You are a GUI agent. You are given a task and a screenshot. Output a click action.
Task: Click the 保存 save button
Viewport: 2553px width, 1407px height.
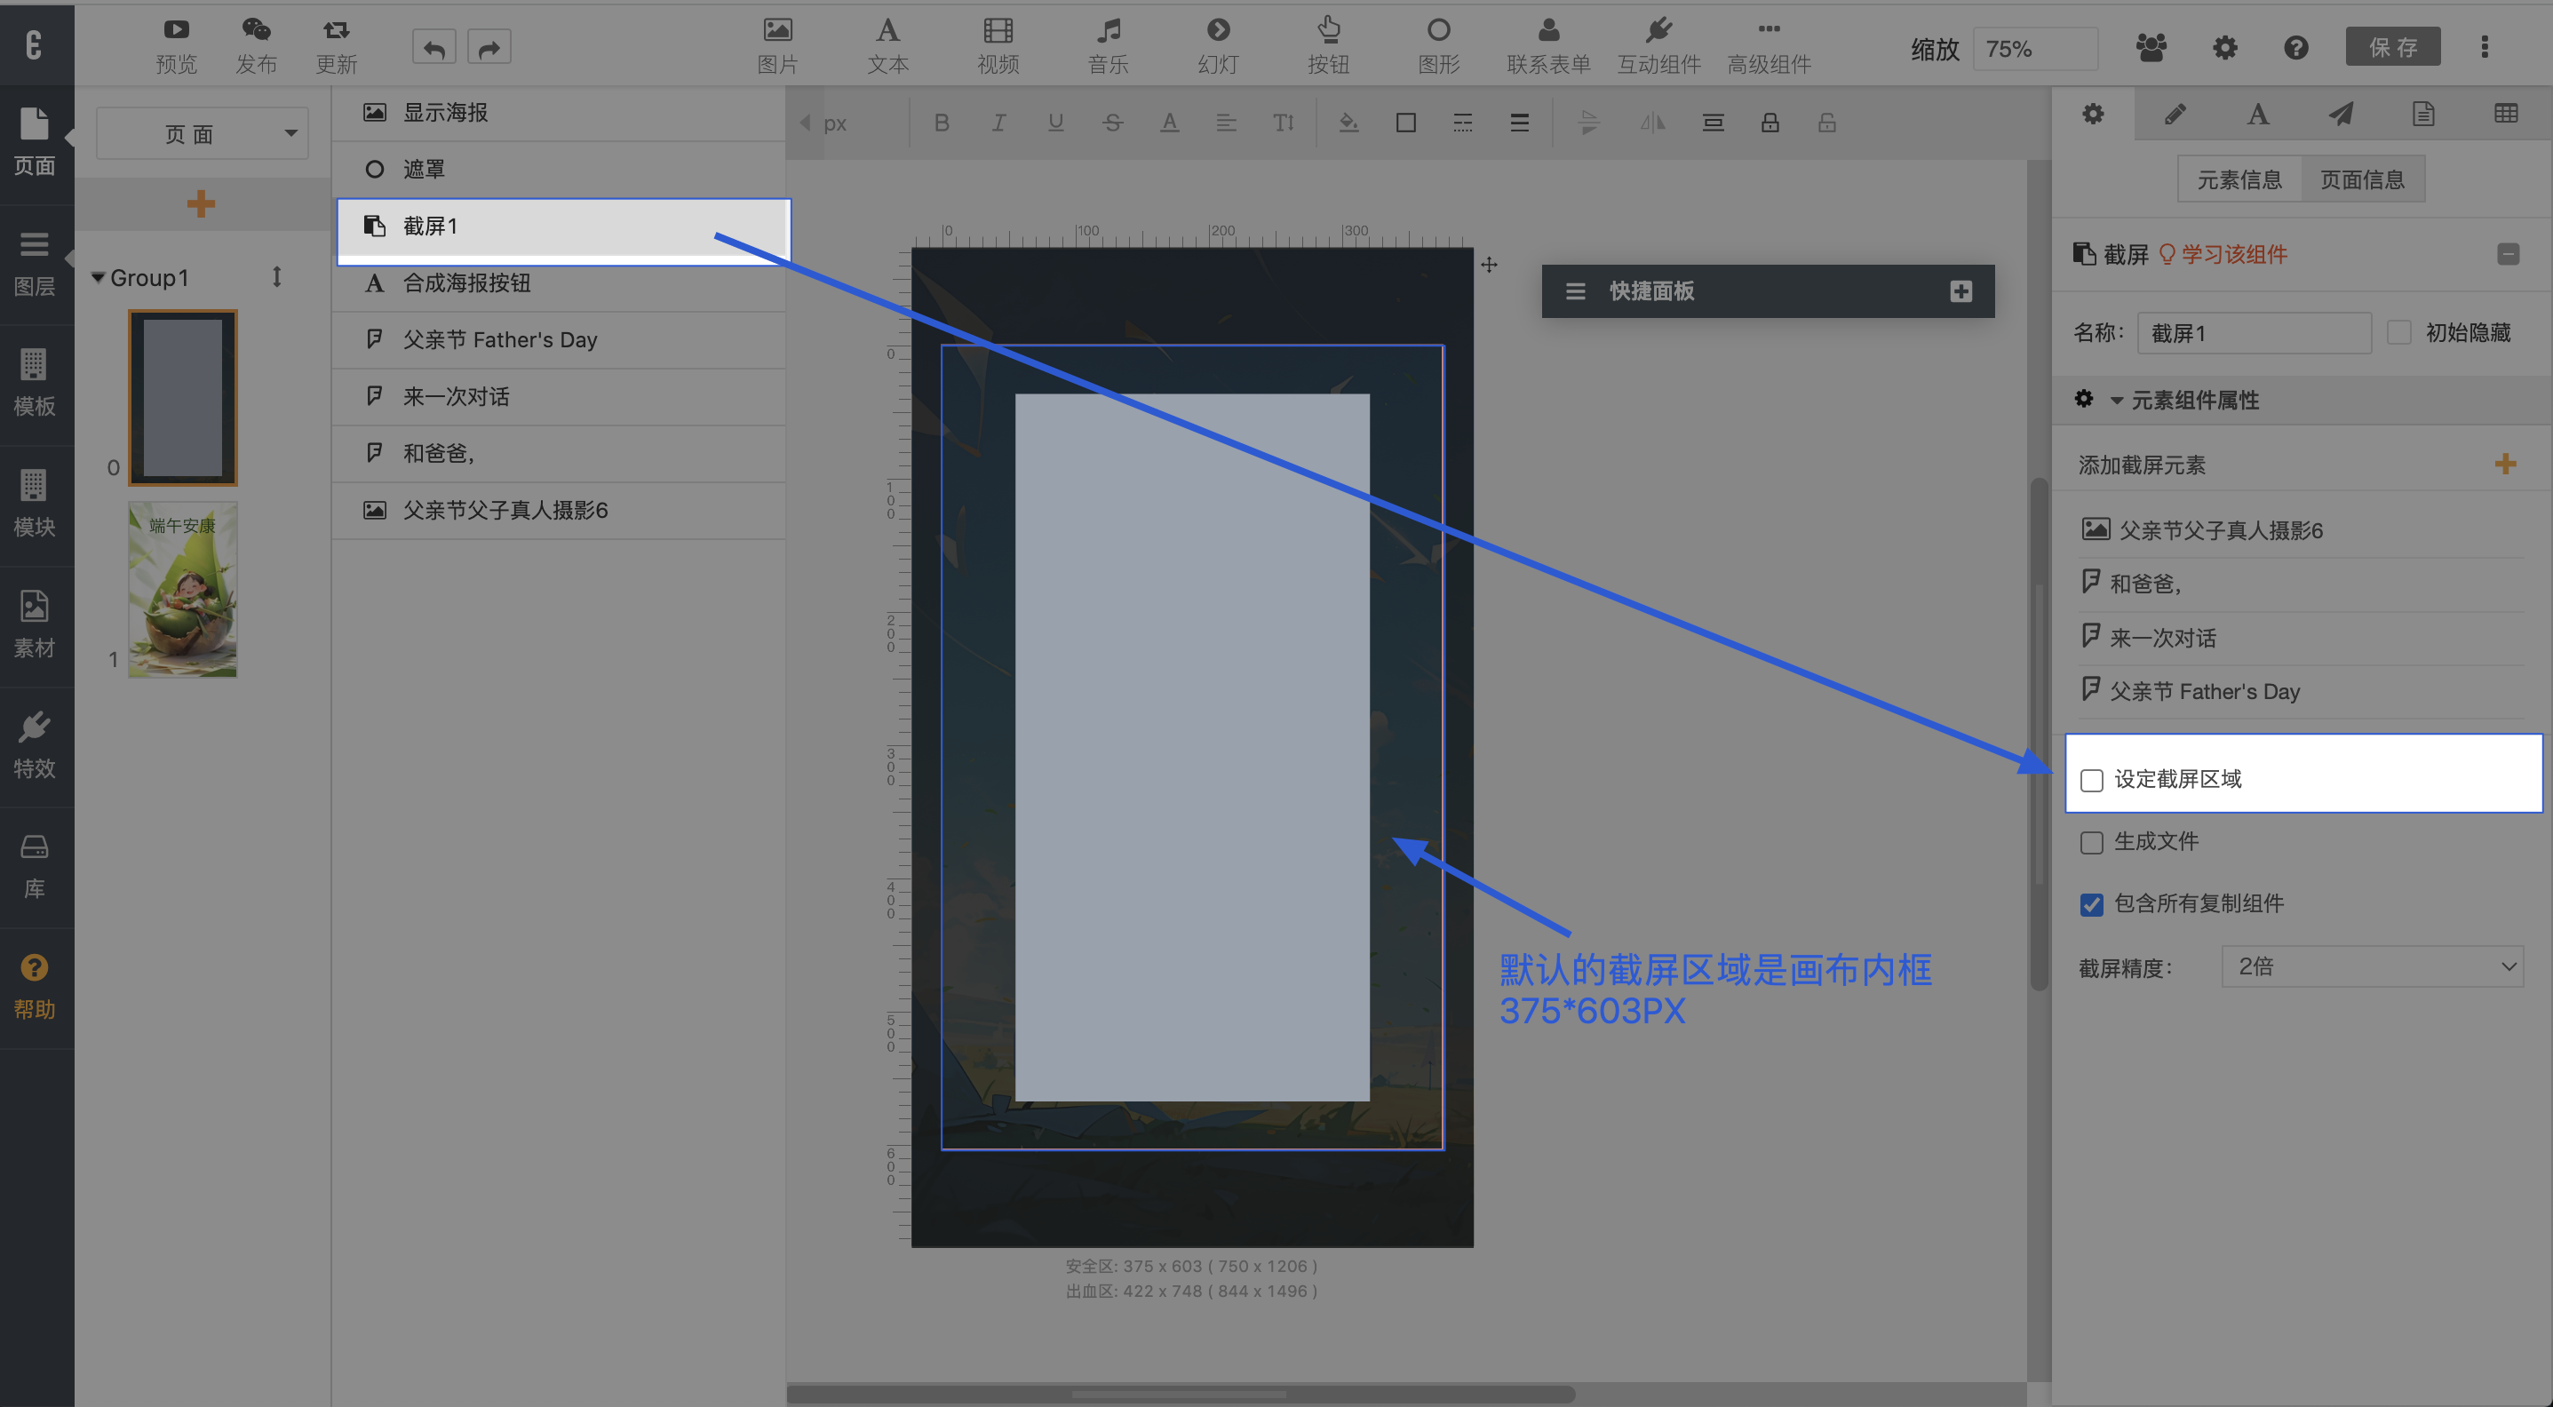pos(2391,46)
